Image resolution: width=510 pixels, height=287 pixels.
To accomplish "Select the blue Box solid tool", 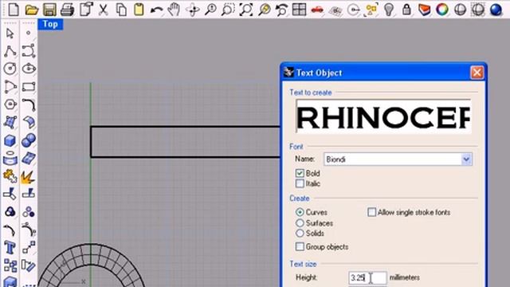I will tap(10, 140).
